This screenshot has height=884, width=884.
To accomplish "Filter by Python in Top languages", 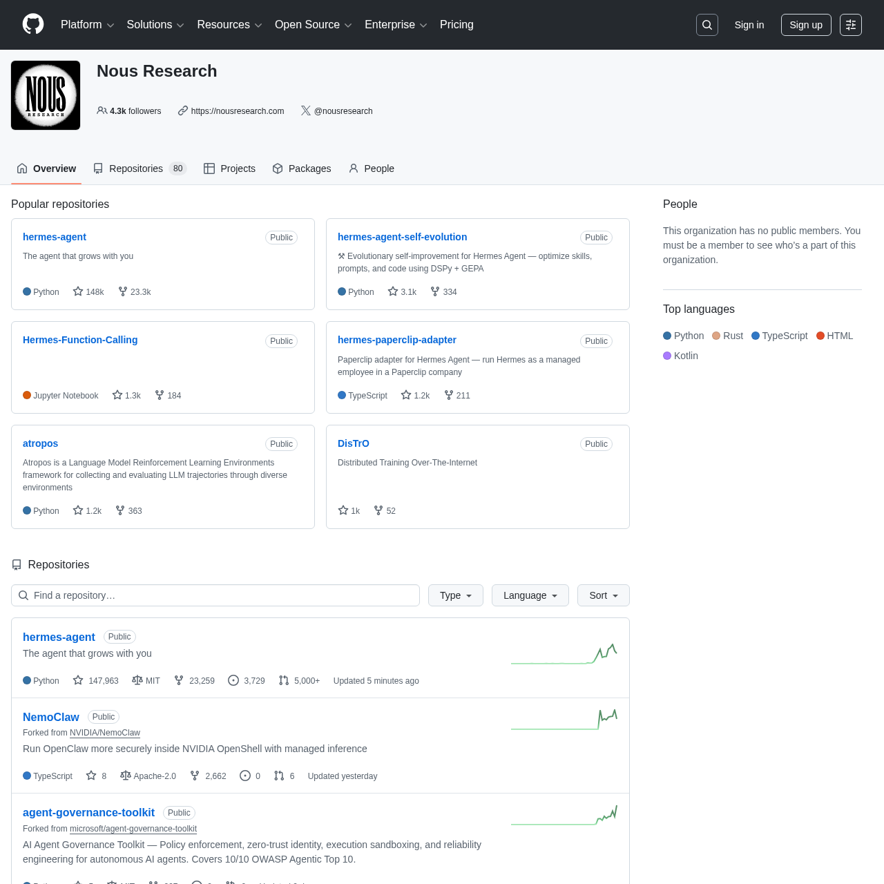I will click(x=684, y=336).
